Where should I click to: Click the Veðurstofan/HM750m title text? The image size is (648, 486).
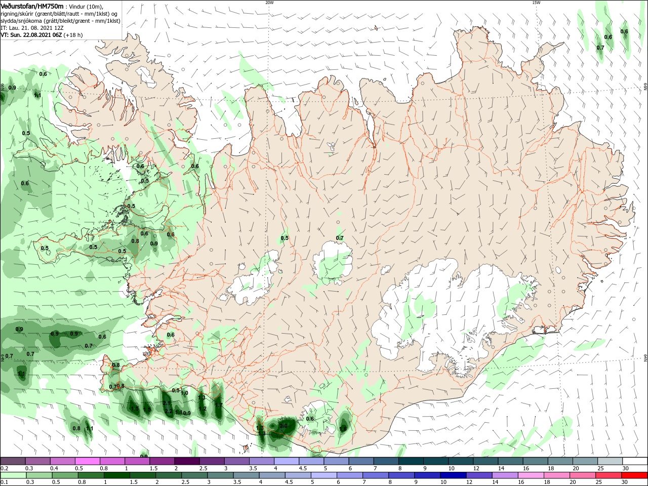[x=31, y=6]
